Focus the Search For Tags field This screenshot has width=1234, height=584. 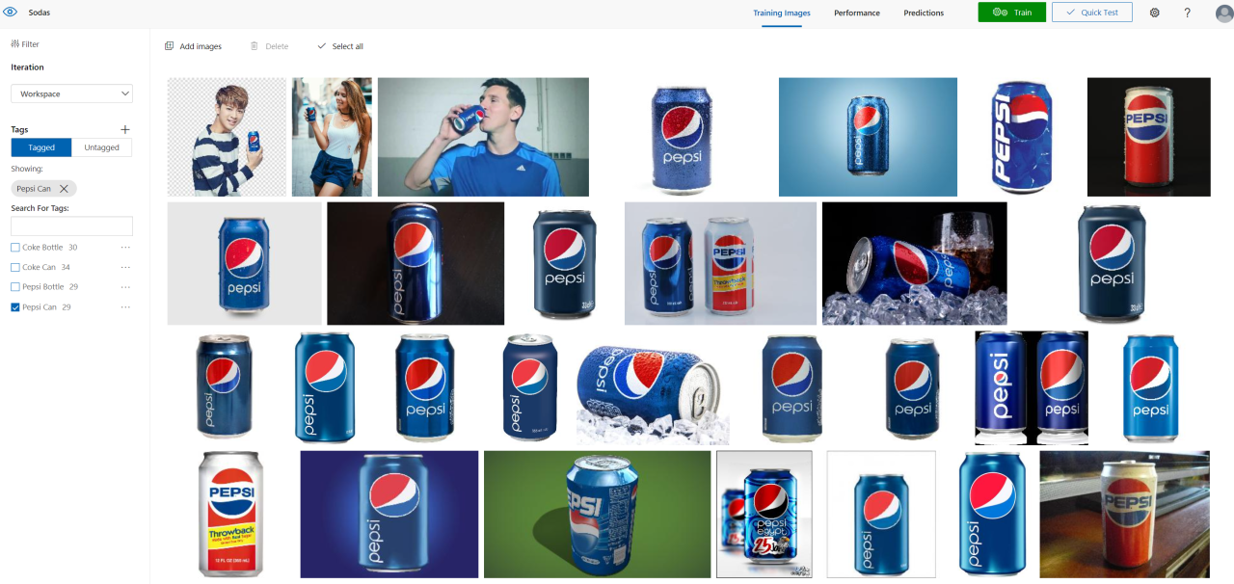tap(71, 226)
